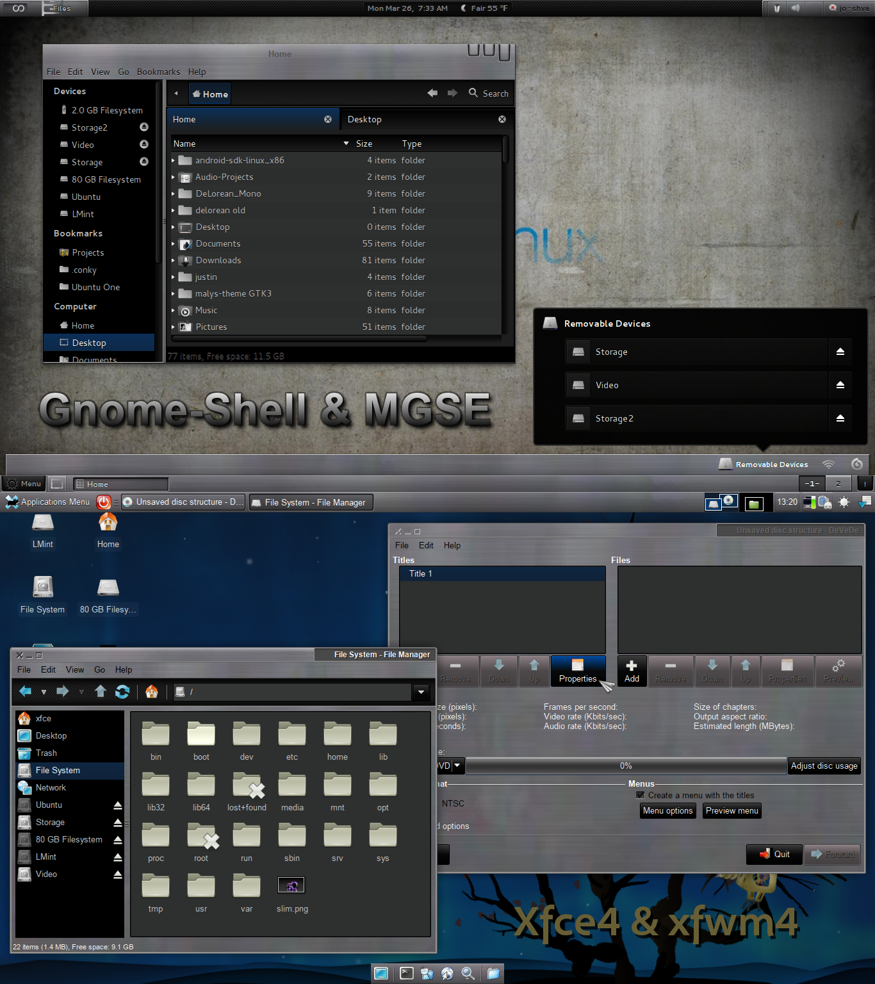Eject Ubuntu volume in Thunar sidebar
Viewport: 875px width, 984px height.
coord(118,805)
